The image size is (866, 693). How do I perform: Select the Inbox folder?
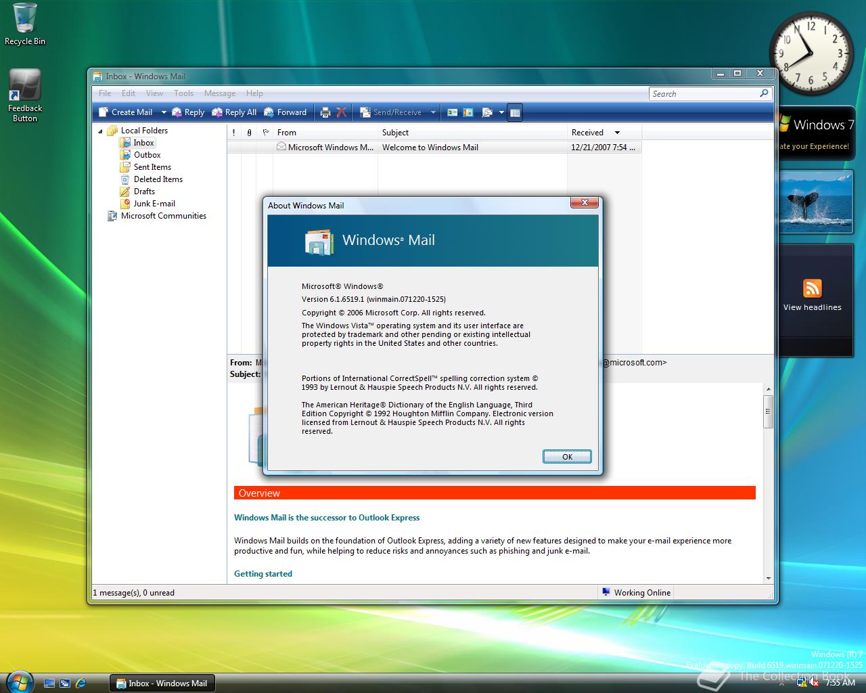click(143, 143)
